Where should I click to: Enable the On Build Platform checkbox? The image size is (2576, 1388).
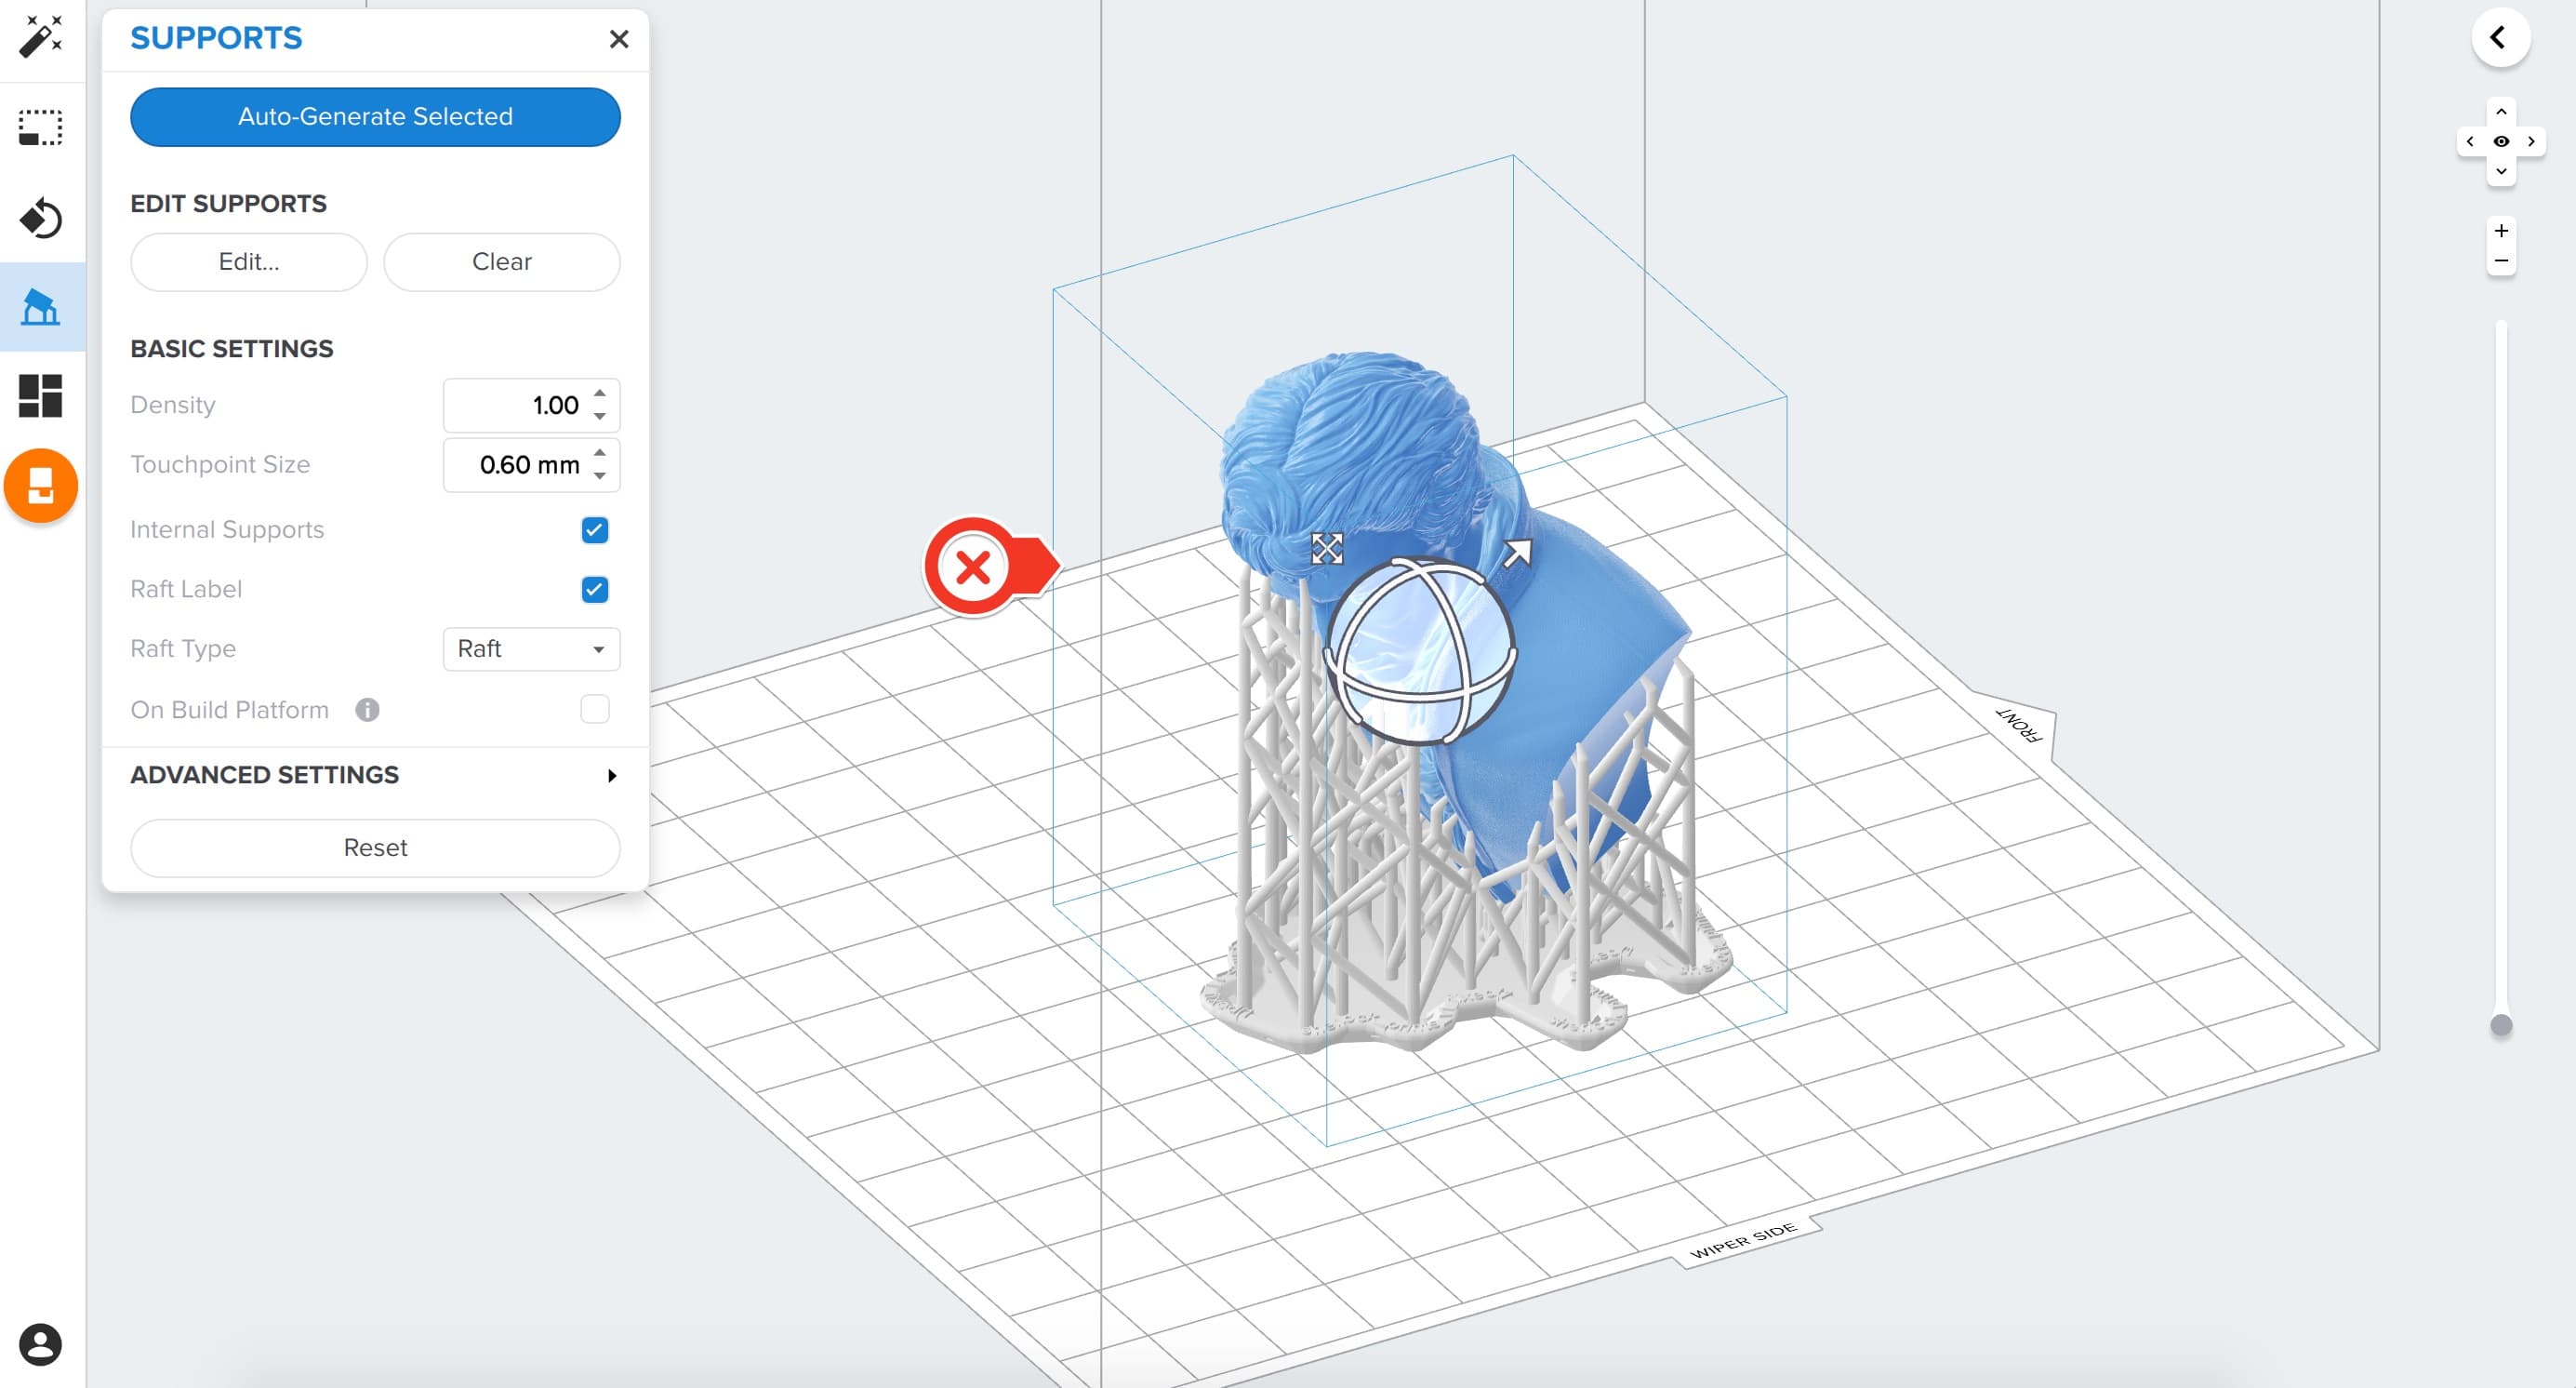594,709
